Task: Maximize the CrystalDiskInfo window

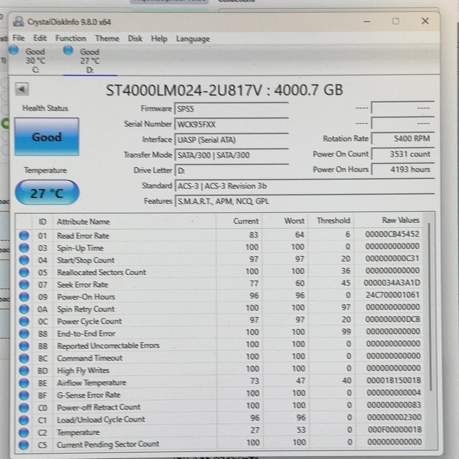Action: pyautogui.click(x=396, y=21)
